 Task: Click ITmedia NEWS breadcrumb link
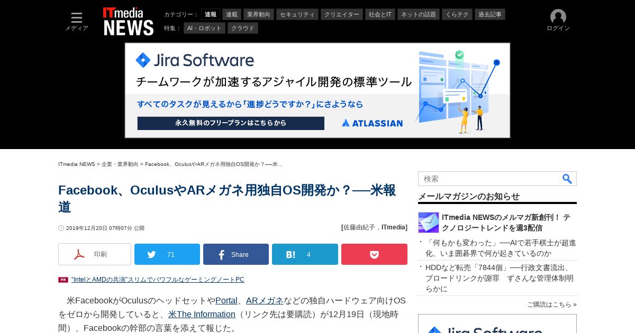coord(77,164)
